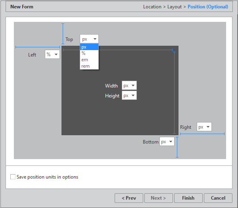This screenshot has height=208, width=238.
Task: Select px in the Top unit list
Action: tap(89, 47)
